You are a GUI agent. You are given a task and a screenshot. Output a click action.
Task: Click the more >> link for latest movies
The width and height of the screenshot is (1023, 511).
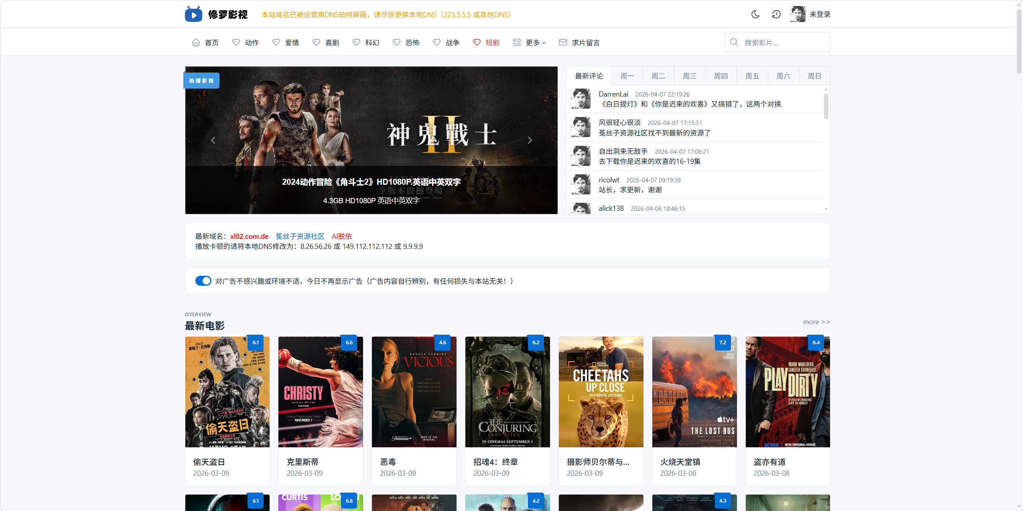(816, 322)
